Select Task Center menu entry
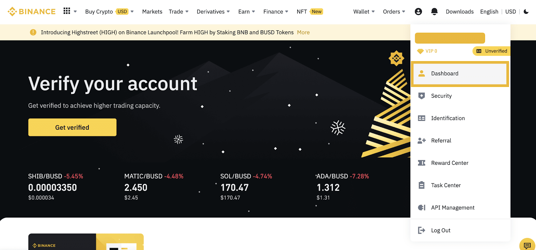536x250 pixels. coord(460,185)
